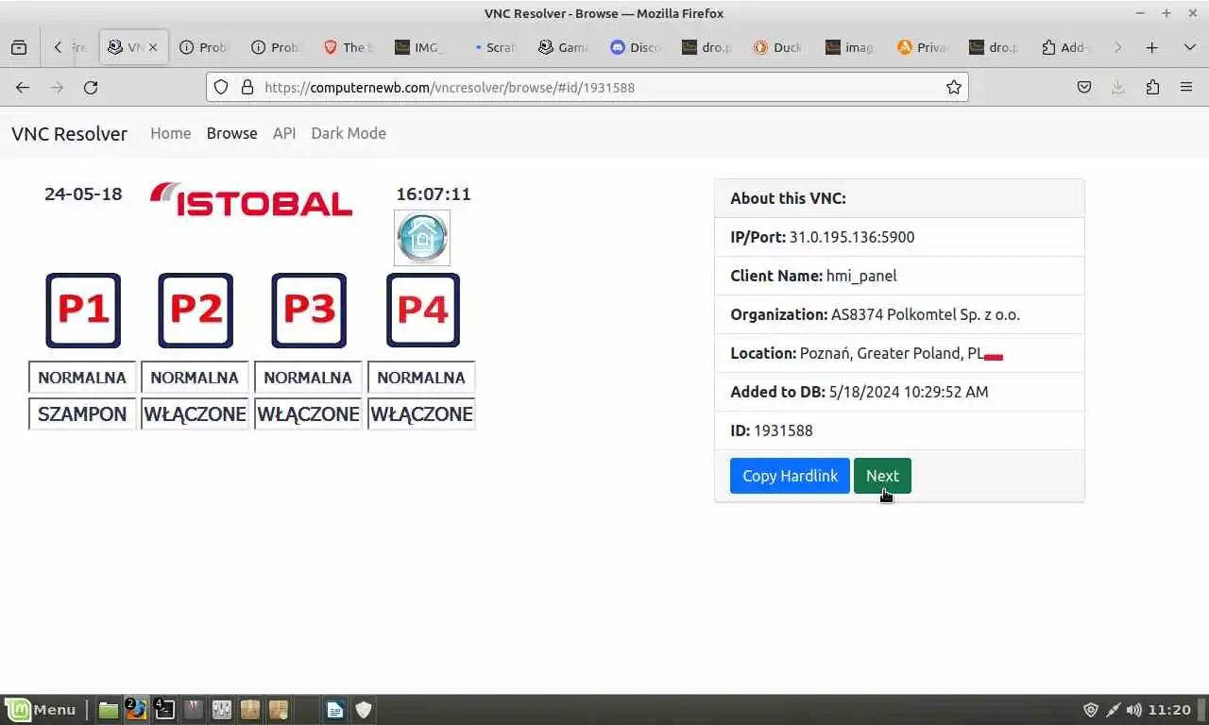Select the P4 program icon
This screenshot has height=725, width=1209.
[423, 310]
